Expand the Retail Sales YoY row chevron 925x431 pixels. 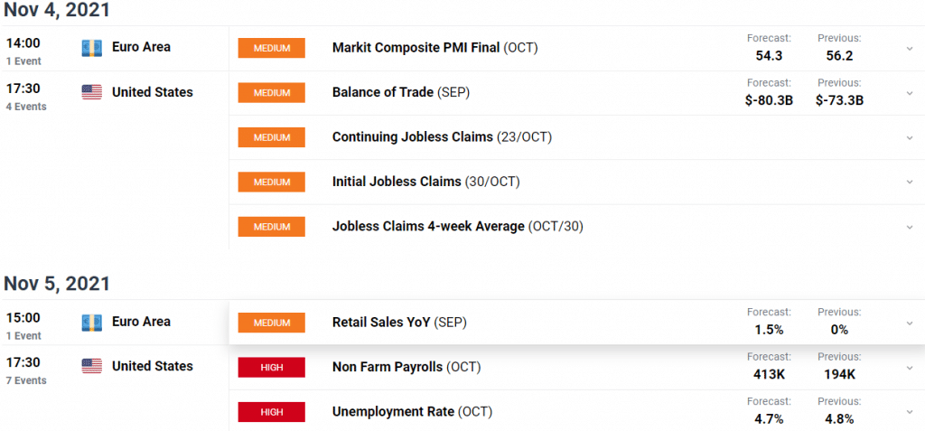(x=909, y=323)
